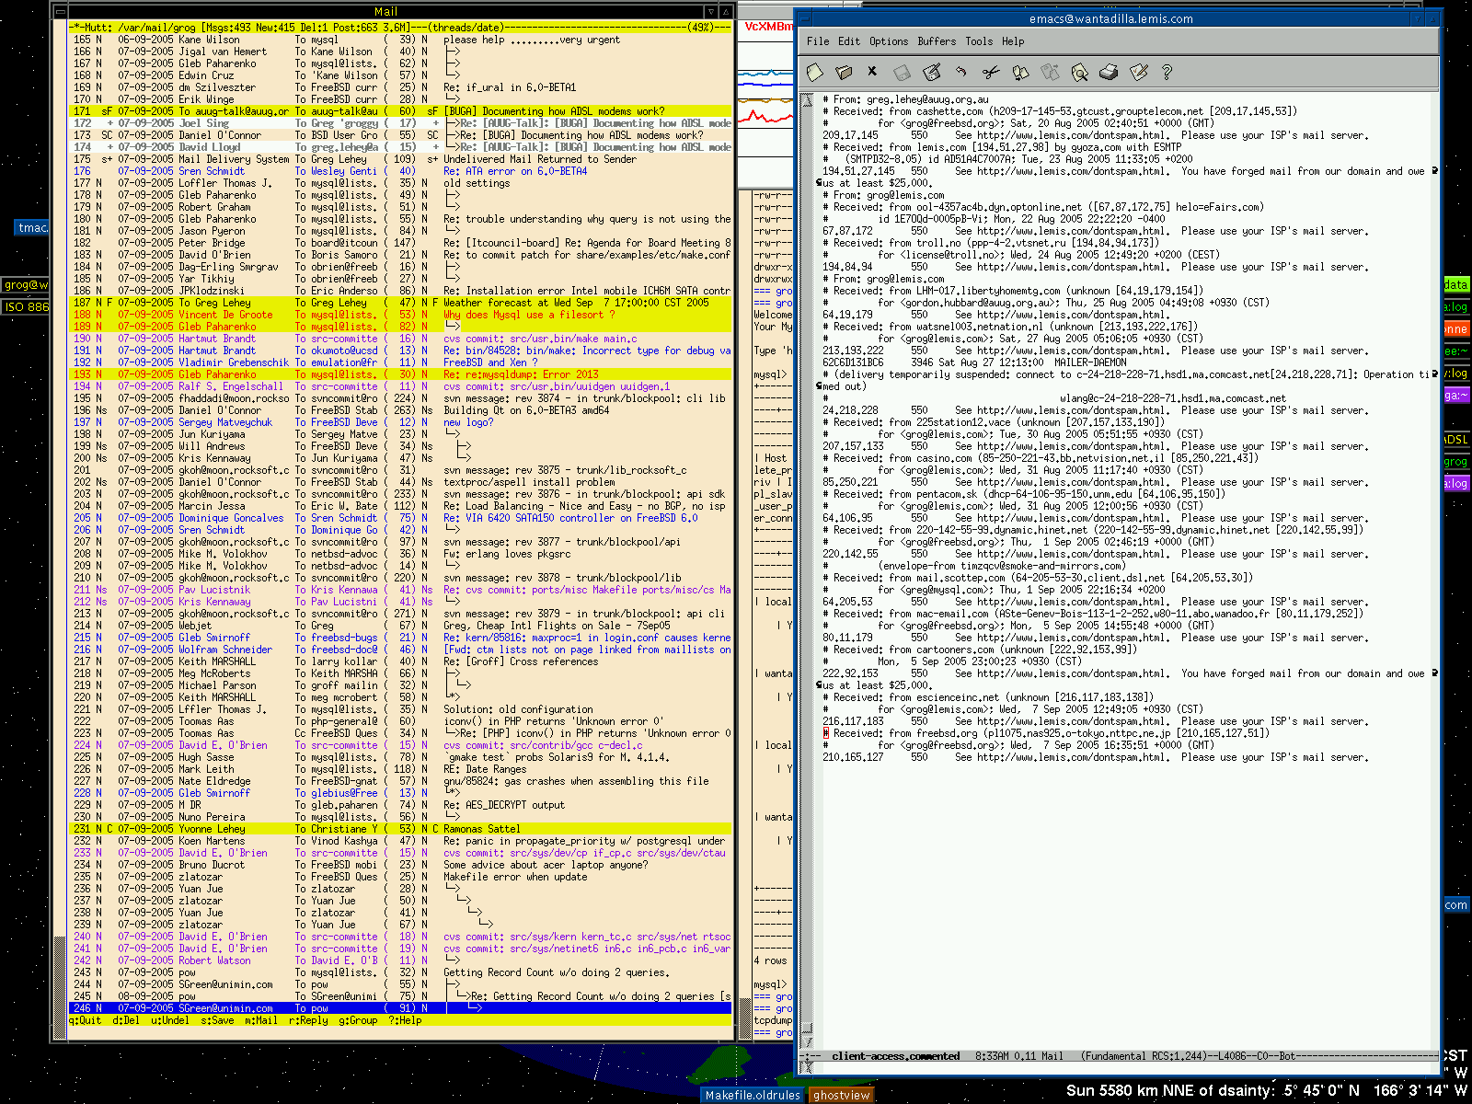The width and height of the screenshot is (1472, 1104).
Task: Click the X close-buffer icon in toolbar
Action: (x=872, y=71)
